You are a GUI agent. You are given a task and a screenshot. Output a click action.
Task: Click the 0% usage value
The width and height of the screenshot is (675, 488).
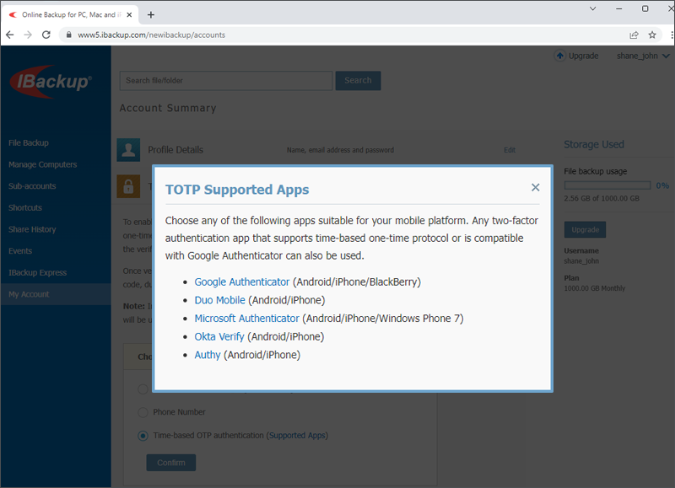click(x=662, y=185)
